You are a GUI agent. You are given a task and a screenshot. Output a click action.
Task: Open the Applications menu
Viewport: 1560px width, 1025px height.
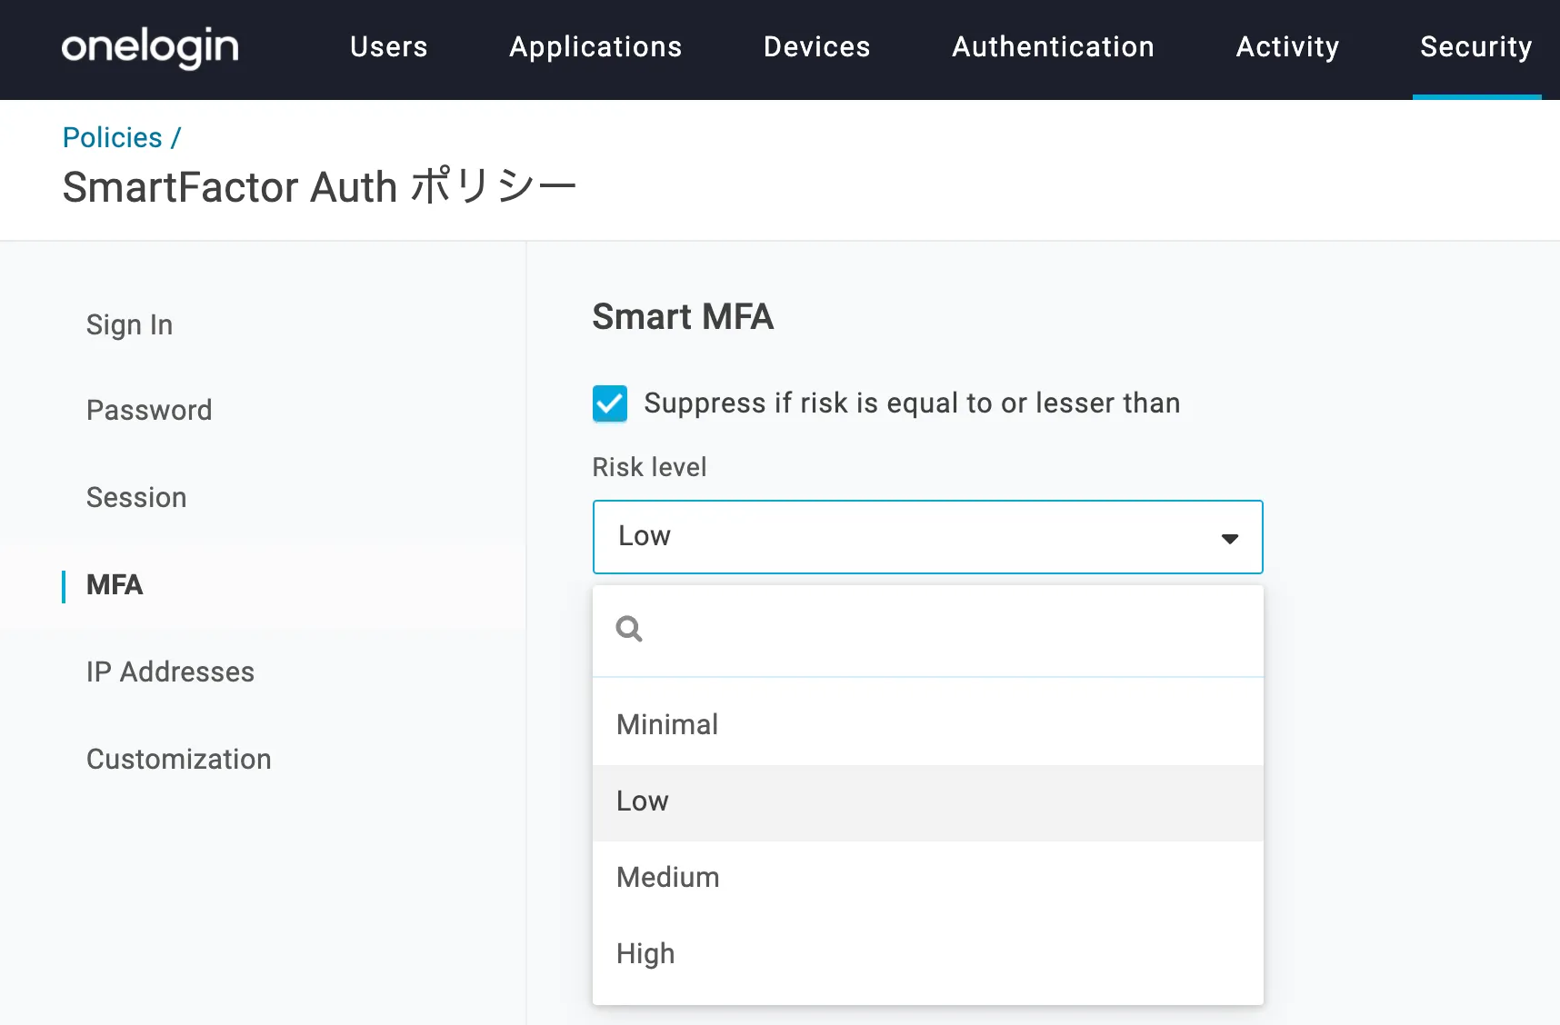[595, 47]
